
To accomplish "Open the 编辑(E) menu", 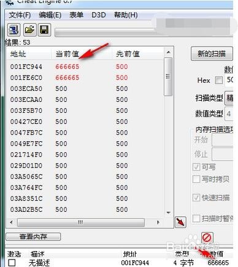I will tap(50, 15).
